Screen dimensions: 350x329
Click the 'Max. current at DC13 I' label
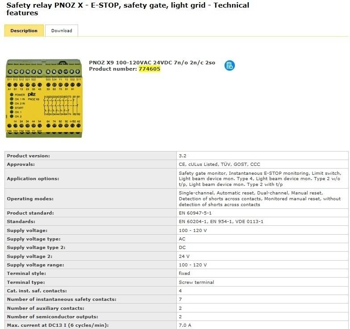[58, 325]
